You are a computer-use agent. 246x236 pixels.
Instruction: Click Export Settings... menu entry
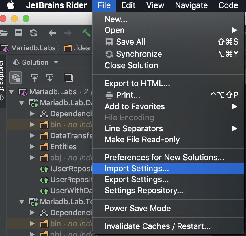click(x=137, y=180)
